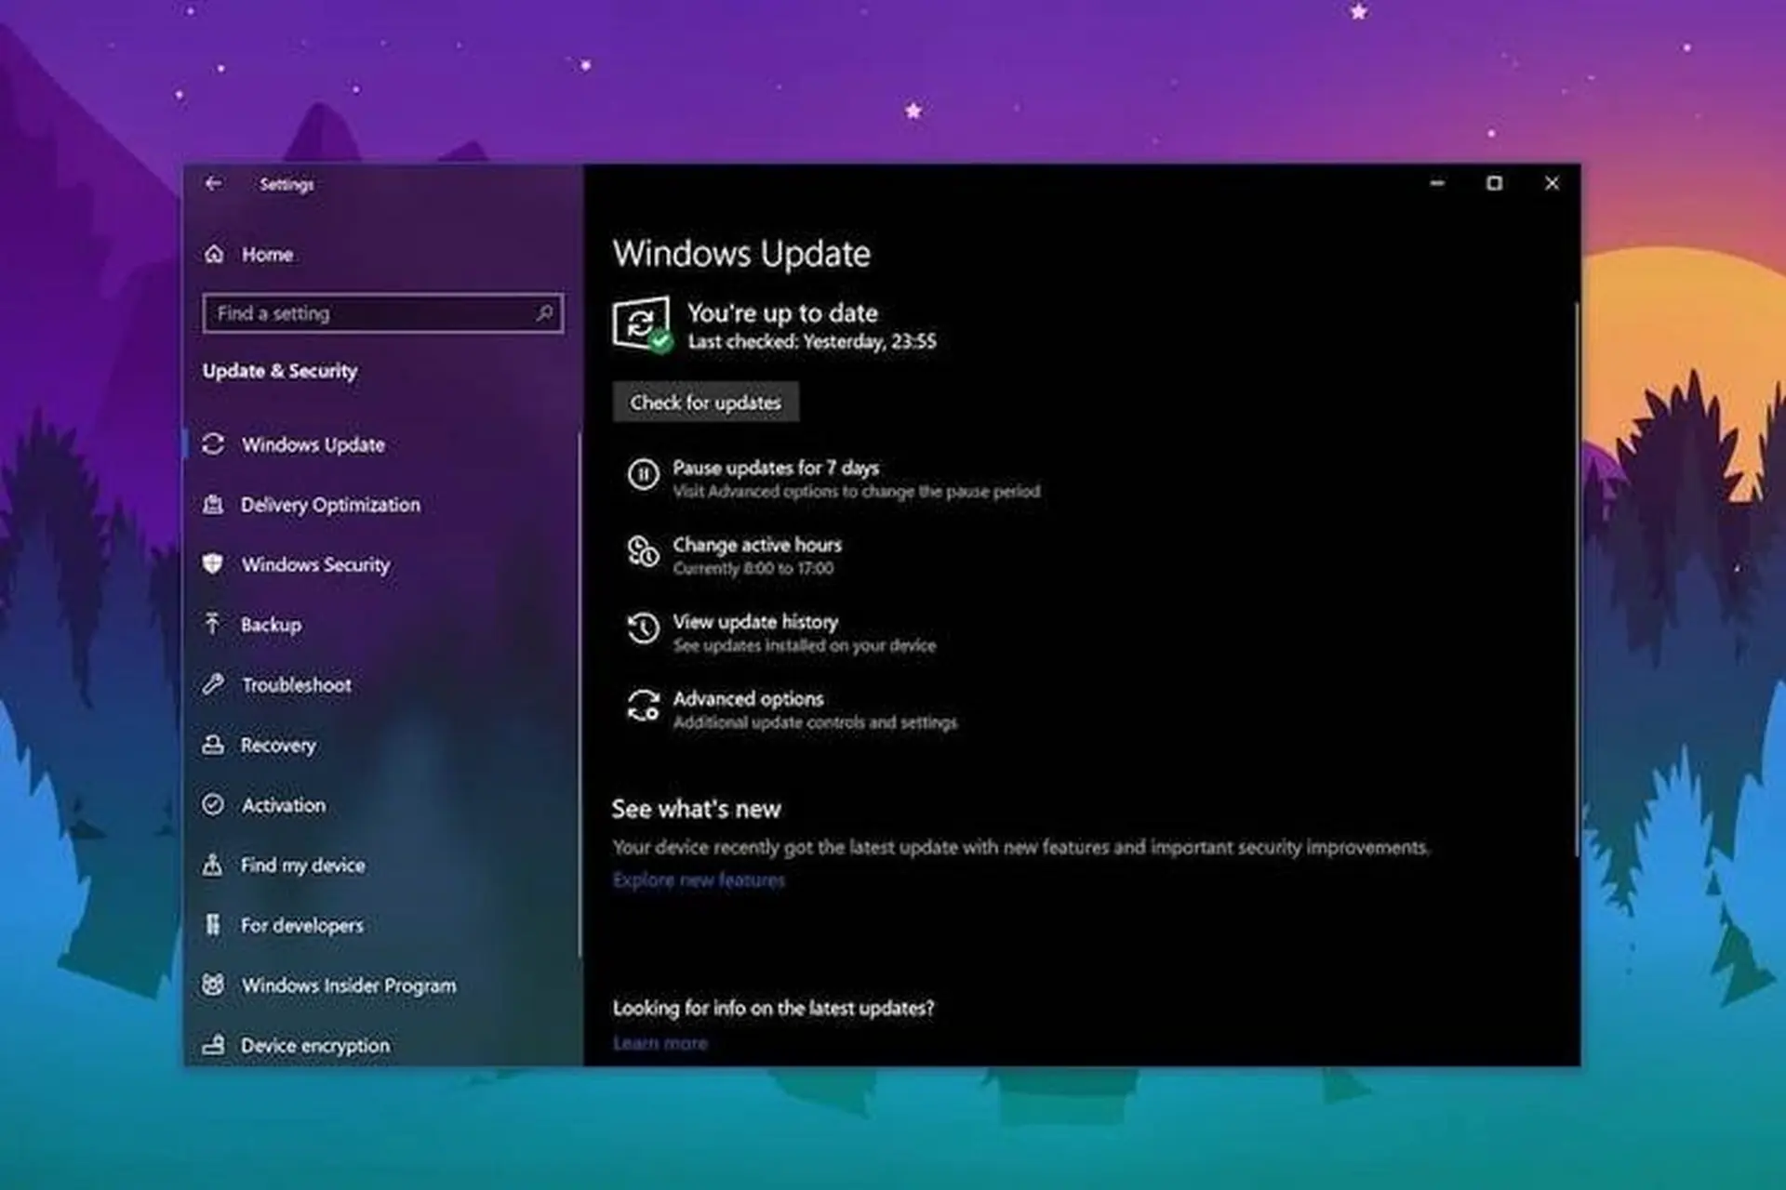Click Check for updates button
The image size is (1786, 1190).
click(x=705, y=402)
